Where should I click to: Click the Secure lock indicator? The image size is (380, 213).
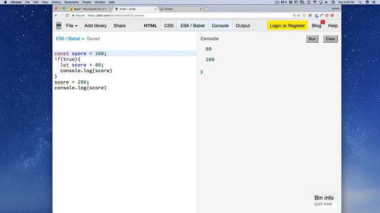click(79, 15)
